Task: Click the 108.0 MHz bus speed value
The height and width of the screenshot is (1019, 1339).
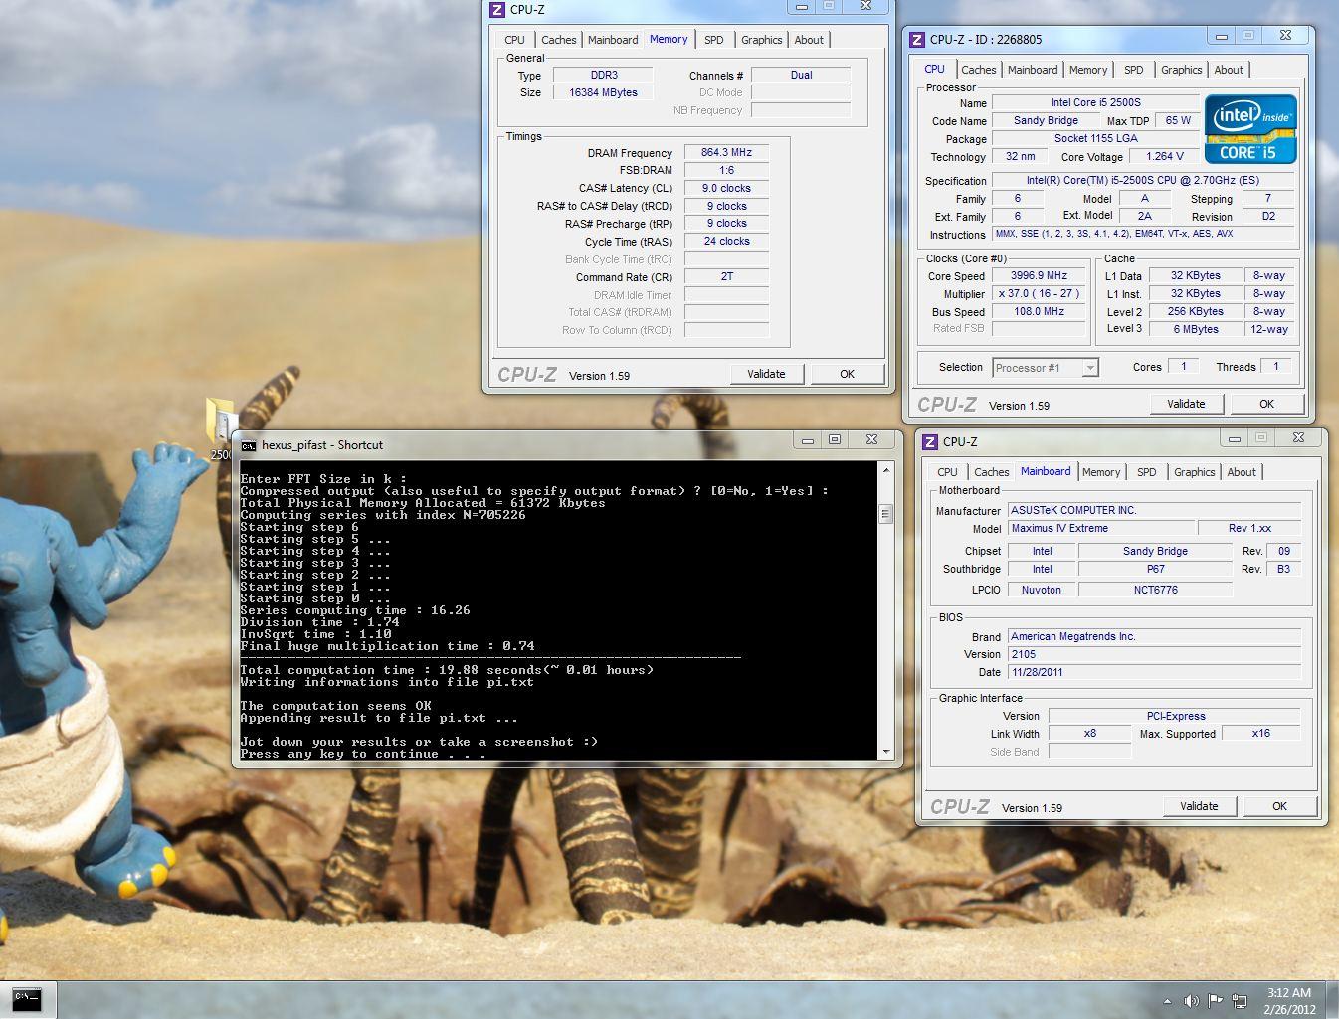Action: [x=1039, y=311]
